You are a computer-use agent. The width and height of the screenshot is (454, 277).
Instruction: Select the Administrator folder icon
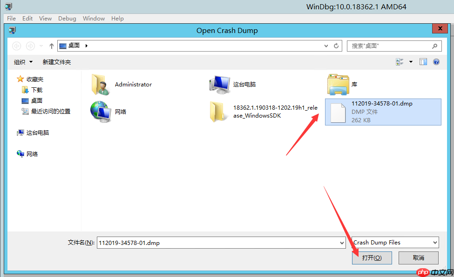(100, 85)
